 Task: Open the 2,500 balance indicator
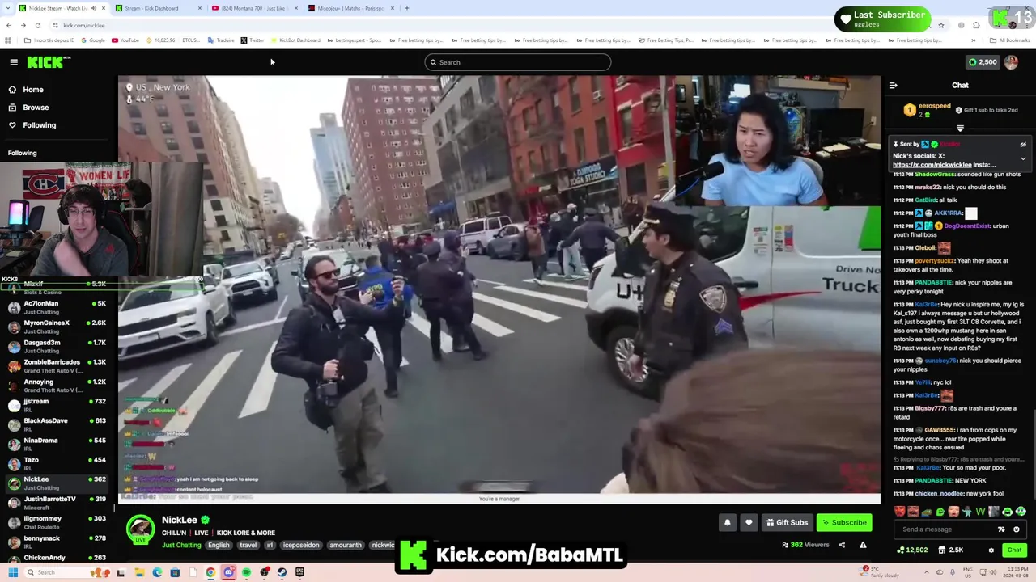pos(983,62)
